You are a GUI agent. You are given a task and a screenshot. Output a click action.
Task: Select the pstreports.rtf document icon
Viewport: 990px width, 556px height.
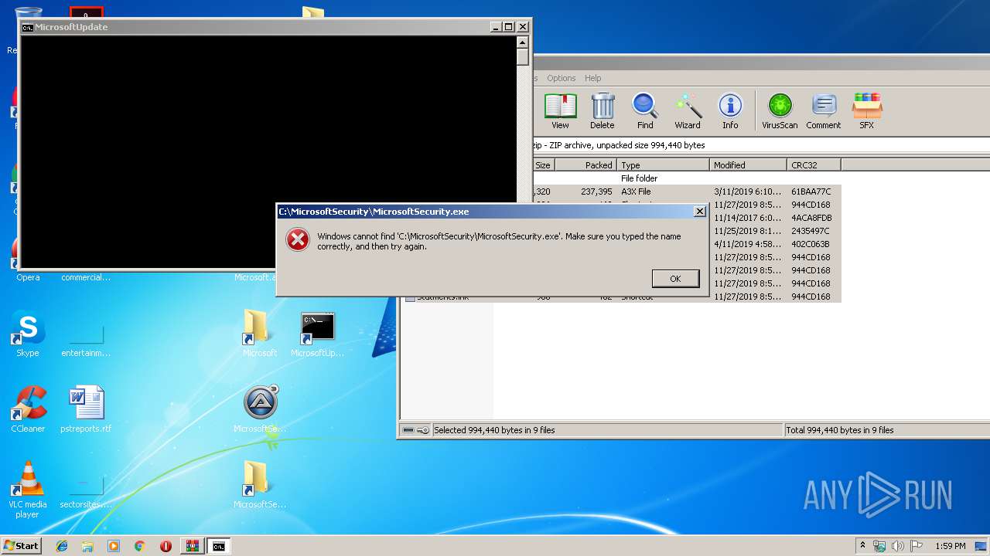pyautogui.click(x=86, y=409)
